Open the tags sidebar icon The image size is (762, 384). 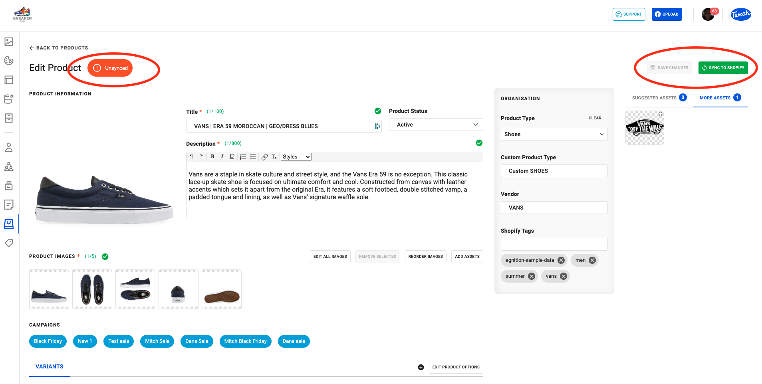click(9, 243)
